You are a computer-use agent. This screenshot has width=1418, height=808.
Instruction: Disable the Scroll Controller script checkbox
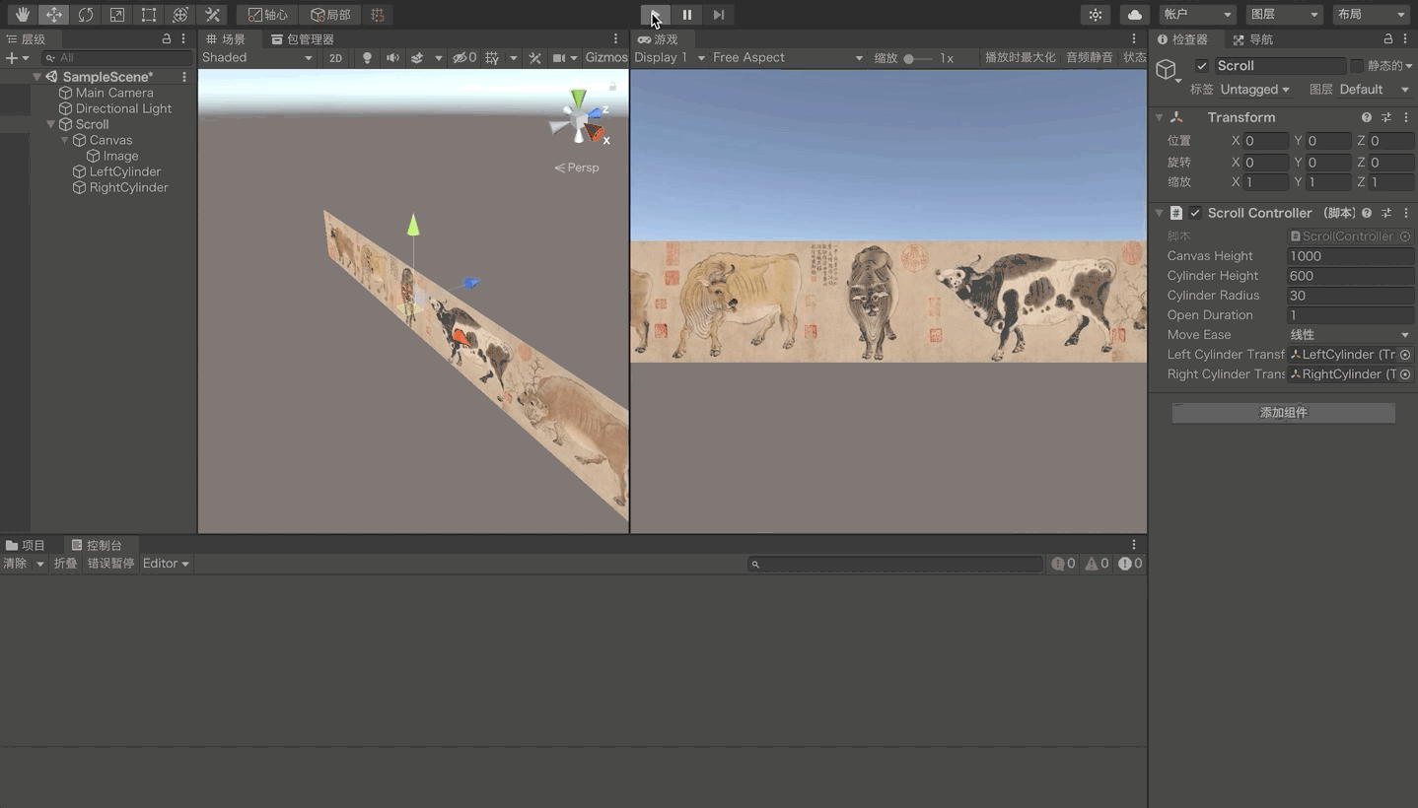[x=1195, y=213]
